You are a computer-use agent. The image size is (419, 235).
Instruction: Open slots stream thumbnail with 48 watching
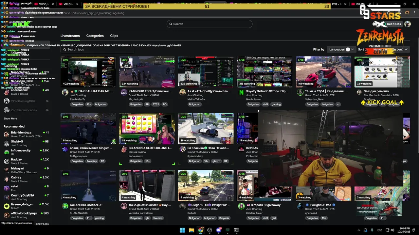[147, 129]
